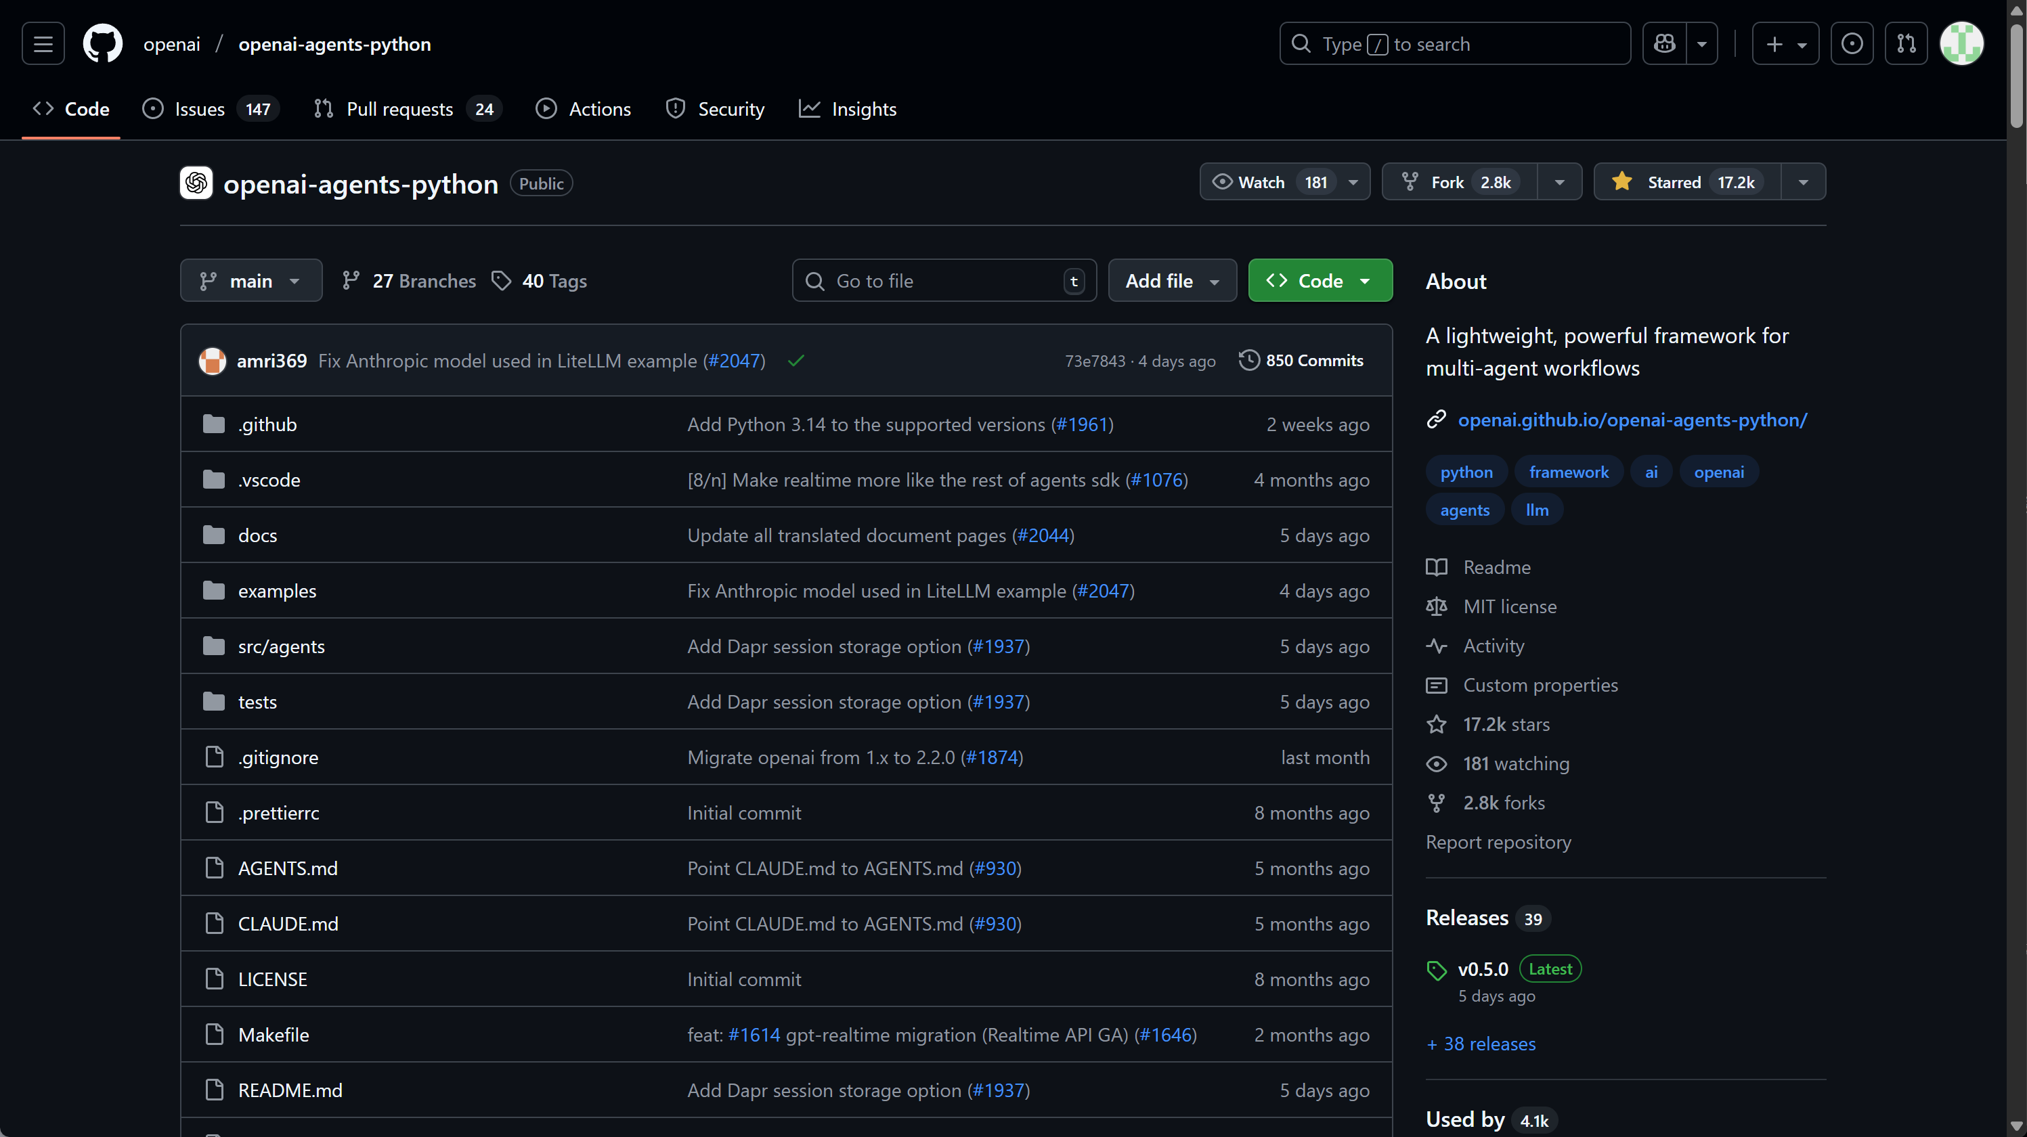The image size is (2027, 1137).
Task: Open the star lists dropdown arrow
Action: tap(1804, 183)
